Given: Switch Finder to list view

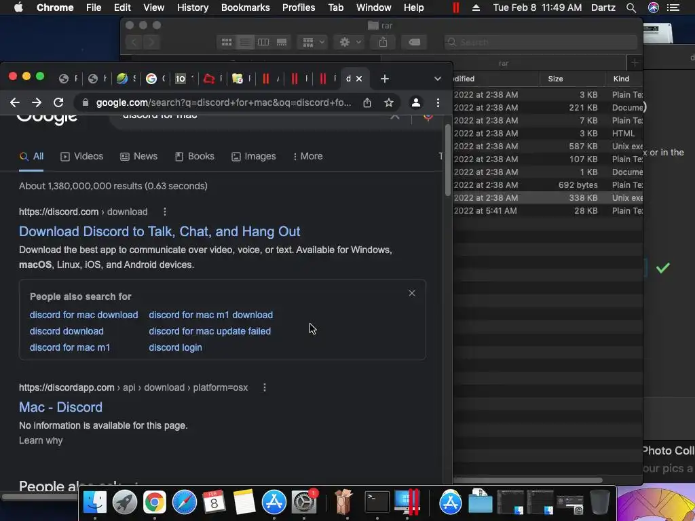Looking at the screenshot, I should (244, 42).
